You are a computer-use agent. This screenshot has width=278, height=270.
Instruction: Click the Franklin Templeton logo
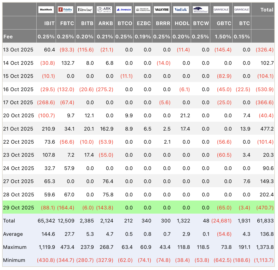click(x=143, y=10)
